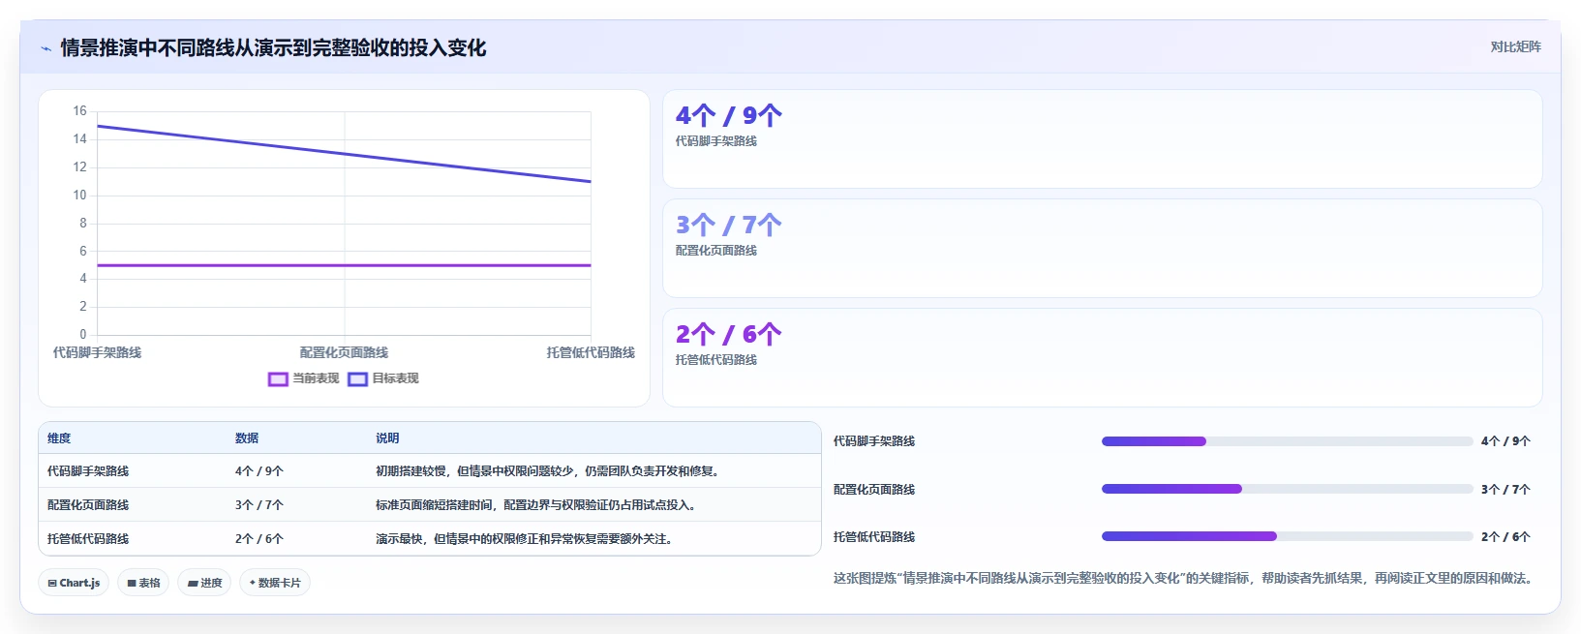Click description starting 初期搭建较慢
This screenshot has width=1581, height=634.
click(x=549, y=471)
